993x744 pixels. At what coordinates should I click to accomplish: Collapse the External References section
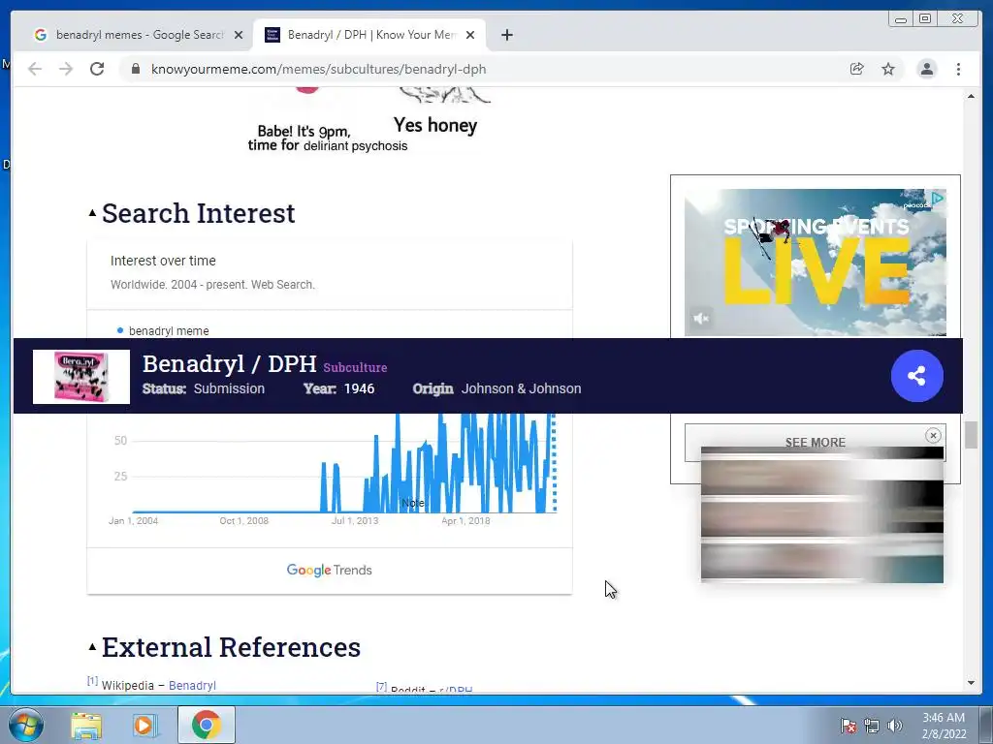point(92,646)
